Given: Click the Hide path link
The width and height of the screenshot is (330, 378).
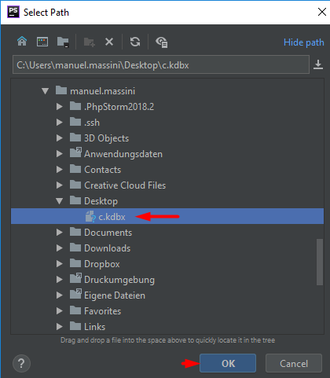Looking at the screenshot, I should (x=304, y=42).
